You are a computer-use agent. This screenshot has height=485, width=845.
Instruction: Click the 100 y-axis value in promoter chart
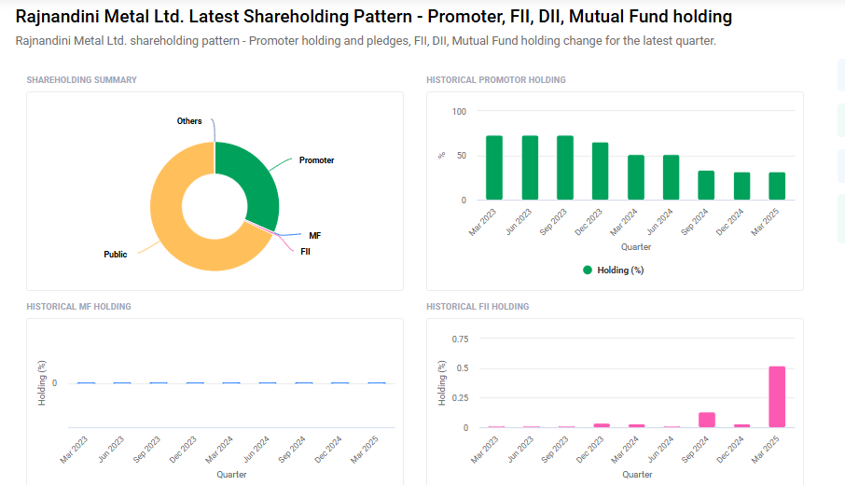click(x=459, y=112)
